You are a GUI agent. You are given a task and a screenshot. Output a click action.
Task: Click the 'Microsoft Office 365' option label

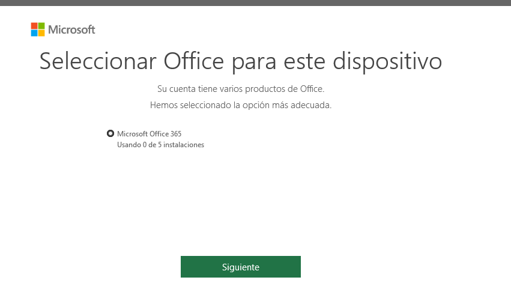coord(149,133)
